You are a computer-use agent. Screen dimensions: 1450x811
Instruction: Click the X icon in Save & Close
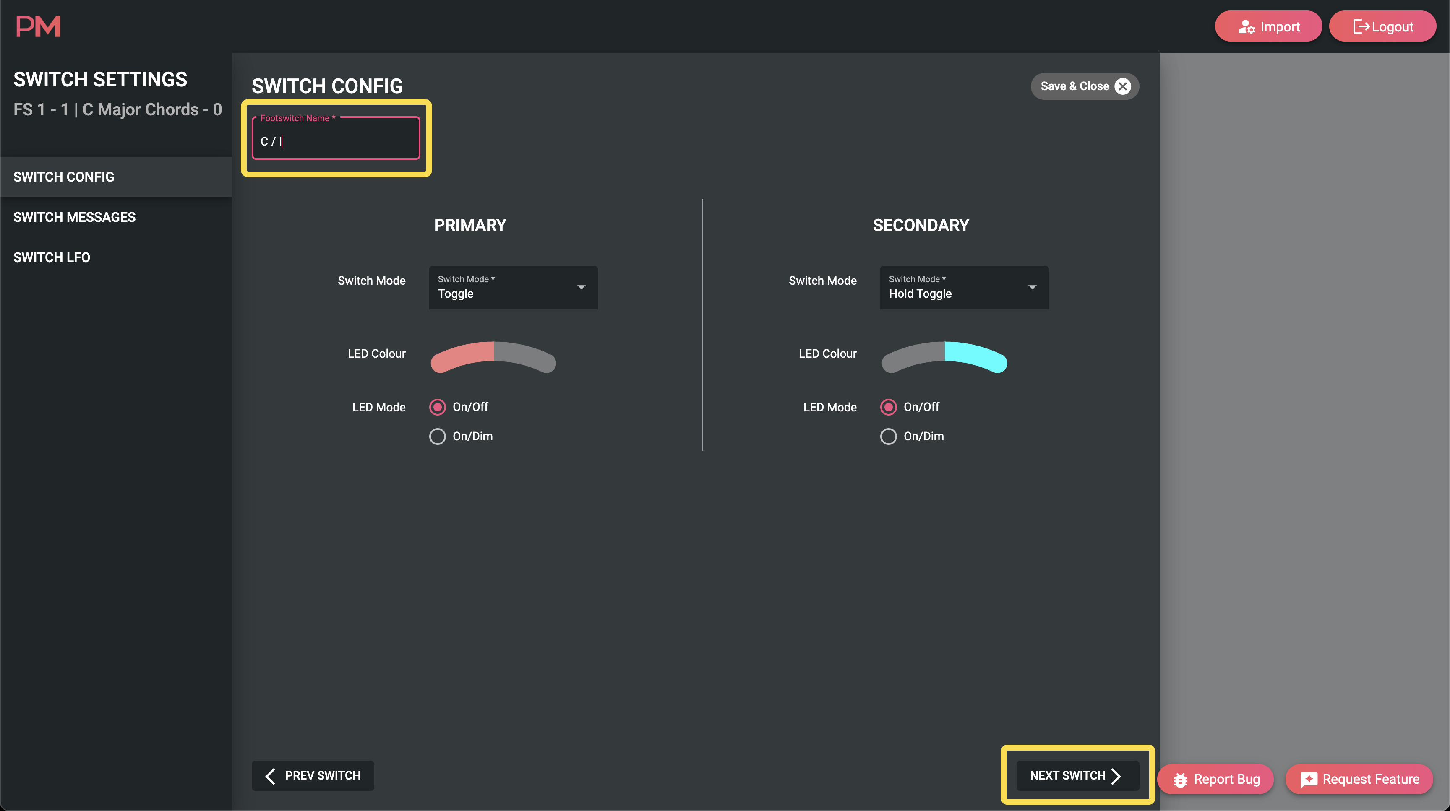point(1123,86)
